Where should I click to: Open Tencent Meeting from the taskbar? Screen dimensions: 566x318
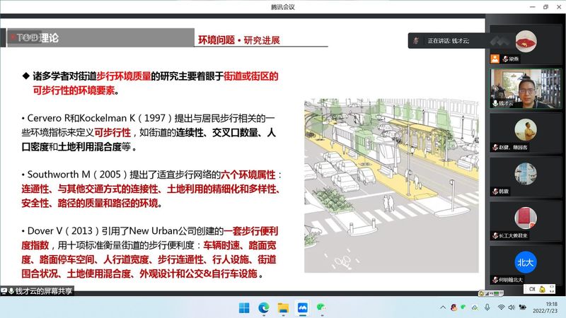[301, 307]
